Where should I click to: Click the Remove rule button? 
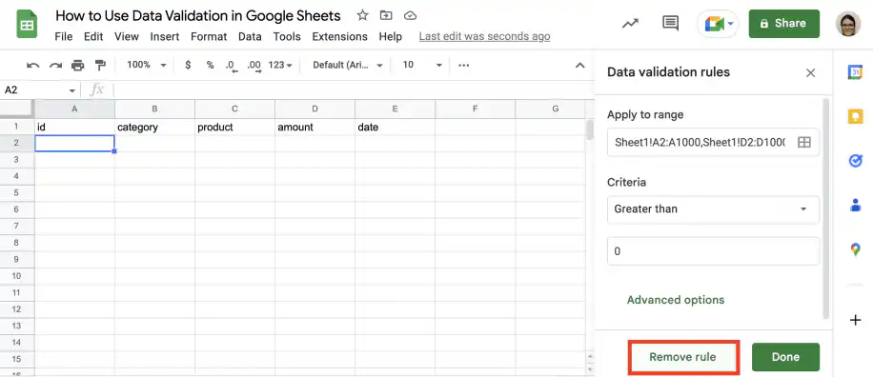point(683,356)
